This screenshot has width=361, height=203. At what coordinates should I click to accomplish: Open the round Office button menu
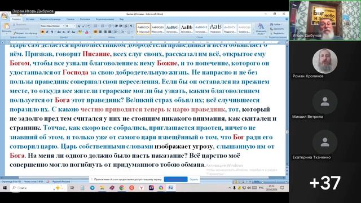tap(5, 16)
